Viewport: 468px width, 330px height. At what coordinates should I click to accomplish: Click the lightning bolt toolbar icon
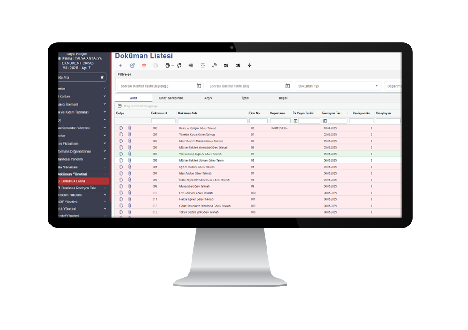coord(249,66)
